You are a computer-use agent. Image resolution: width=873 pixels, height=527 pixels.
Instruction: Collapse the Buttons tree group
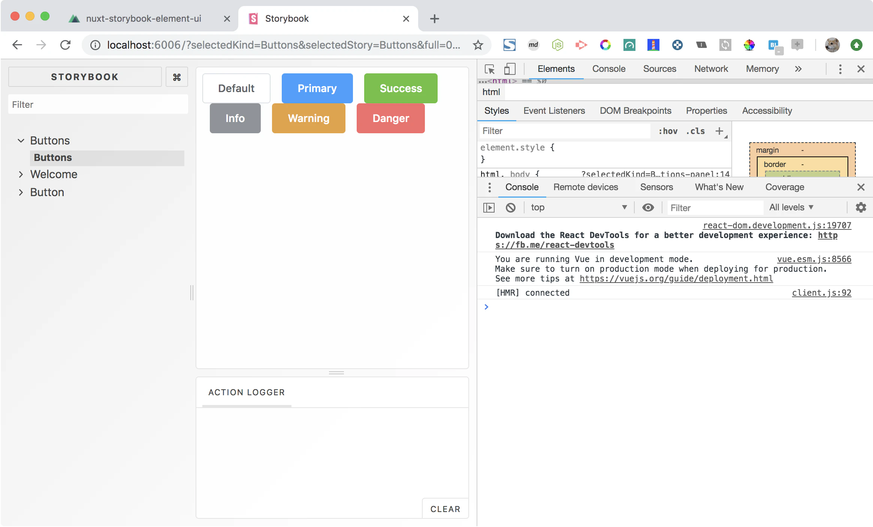(x=21, y=141)
